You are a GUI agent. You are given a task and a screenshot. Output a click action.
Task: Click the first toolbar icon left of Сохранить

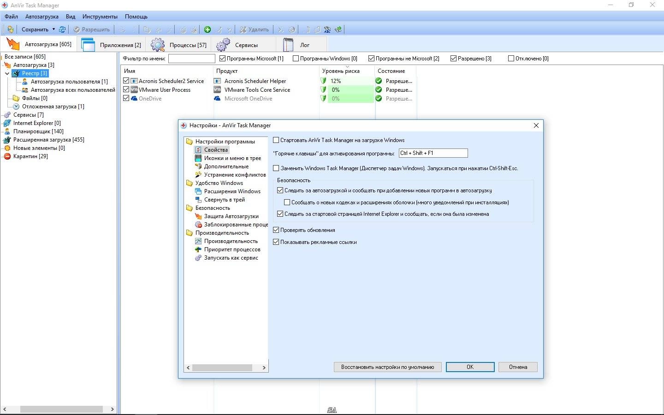coord(10,30)
